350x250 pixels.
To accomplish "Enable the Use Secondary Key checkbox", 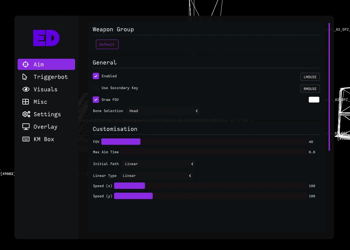I will [x=96, y=88].
